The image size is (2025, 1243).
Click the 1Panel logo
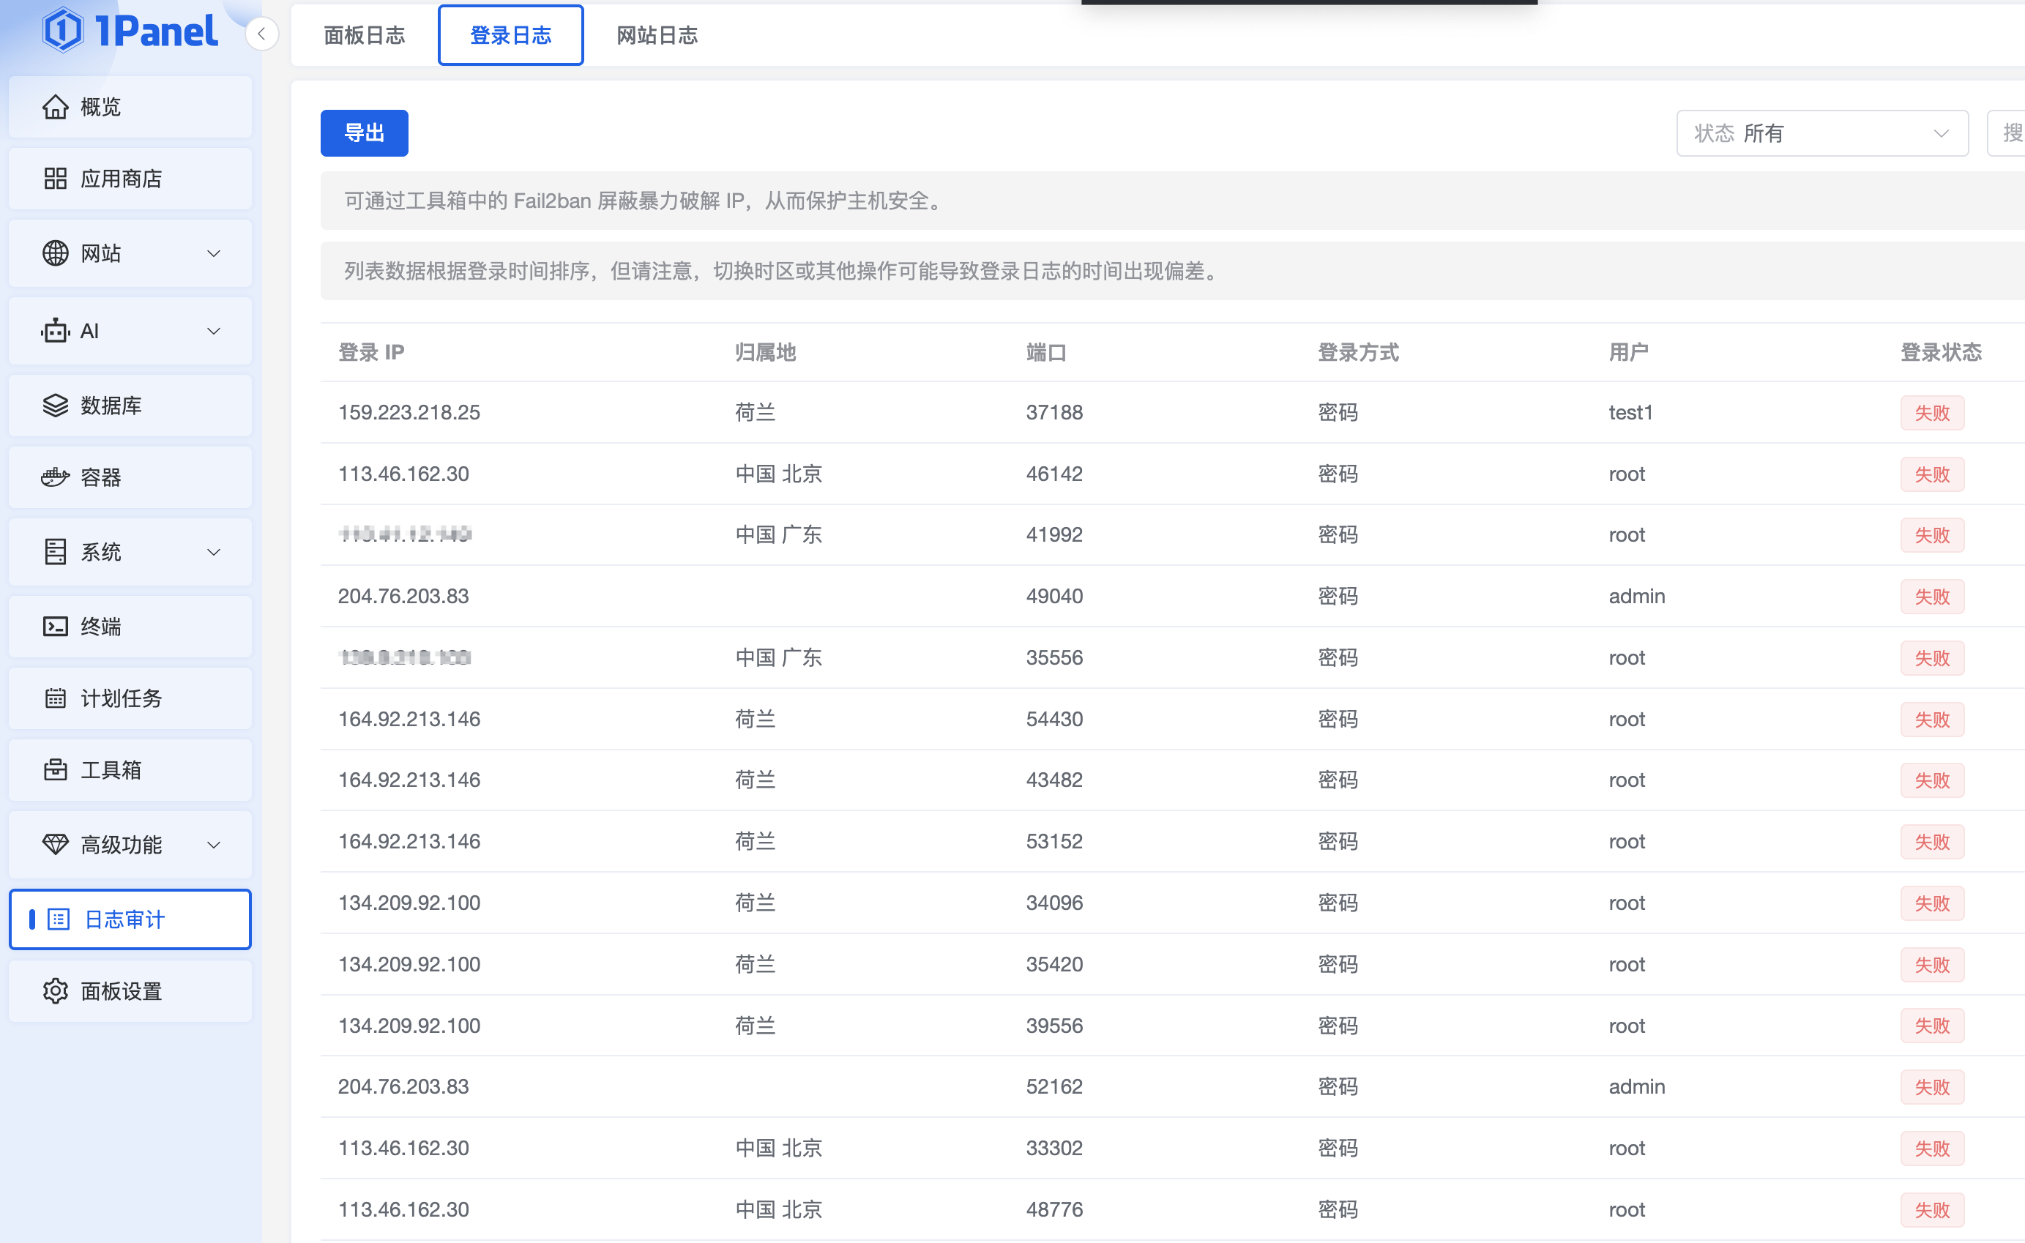coord(130,31)
